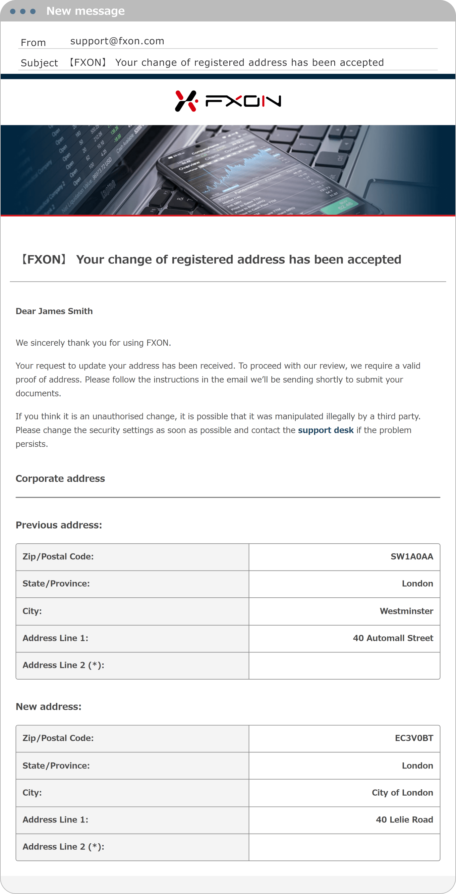Click the FXON logo at top

point(228,101)
